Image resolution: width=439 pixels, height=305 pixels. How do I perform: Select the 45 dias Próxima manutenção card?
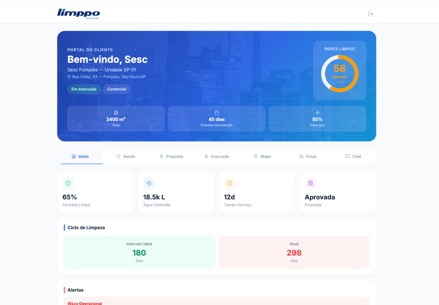[x=216, y=118]
